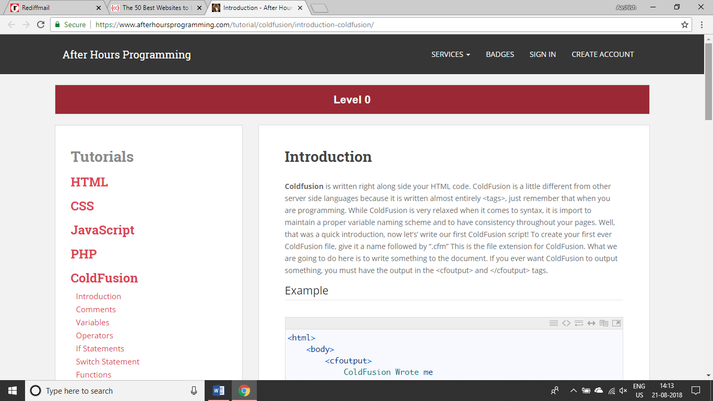713x401 pixels.
Task: Open the JavaScript tutorial
Action: click(102, 230)
